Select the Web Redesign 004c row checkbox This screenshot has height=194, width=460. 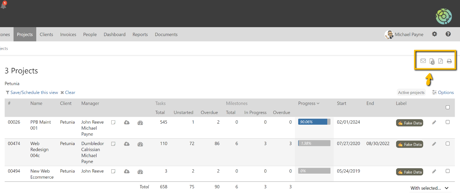tap(447, 144)
